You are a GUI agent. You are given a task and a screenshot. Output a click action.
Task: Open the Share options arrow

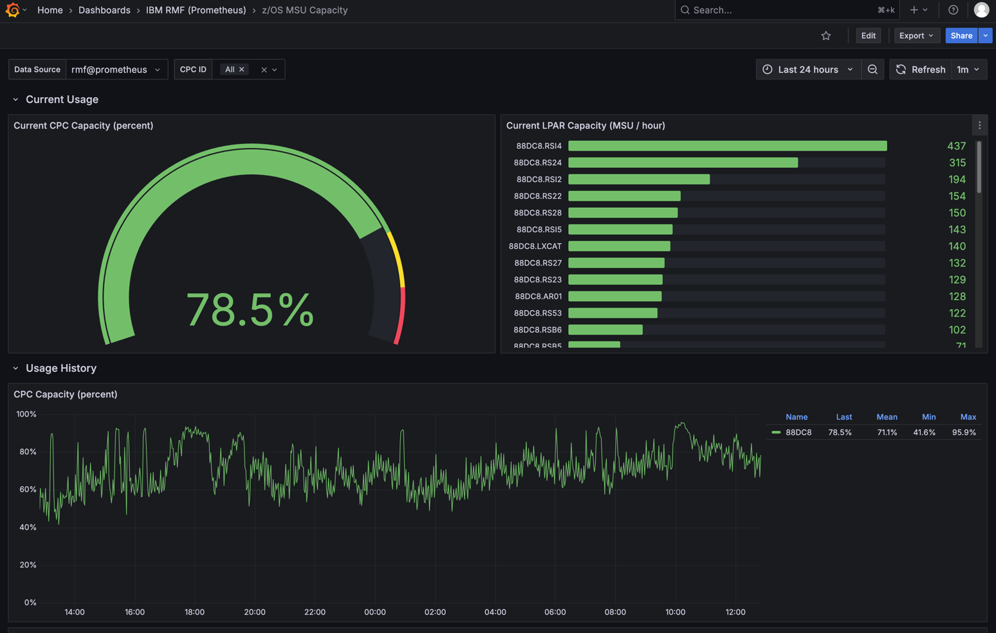pos(986,36)
